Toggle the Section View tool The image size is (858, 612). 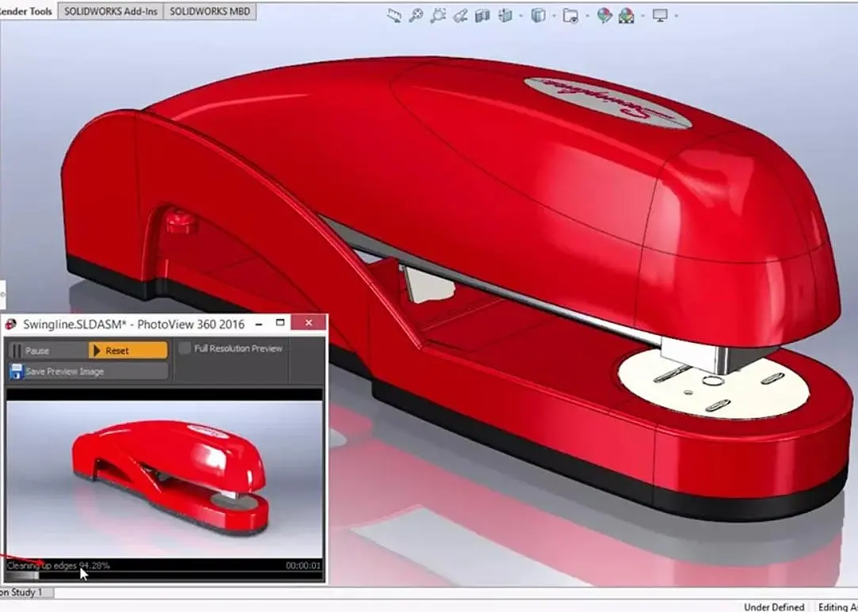482,15
